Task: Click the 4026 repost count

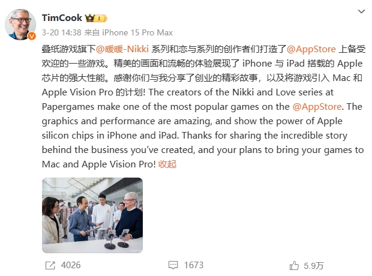Action: [x=71, y=265]
